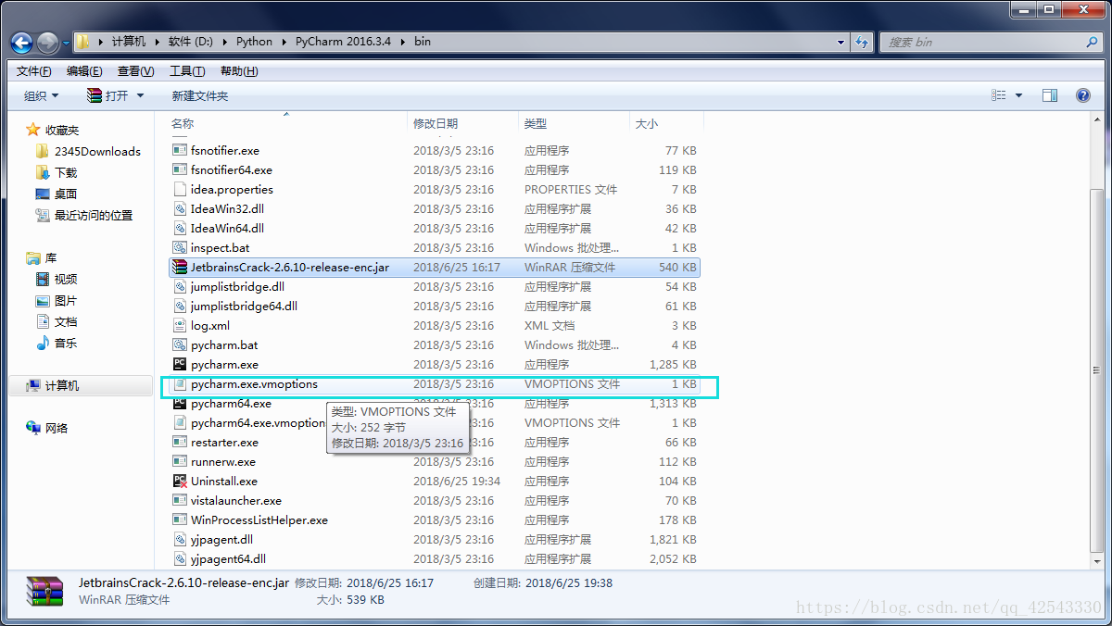Expand the dropdown arrow next to 打开

[x=141, y=95]
